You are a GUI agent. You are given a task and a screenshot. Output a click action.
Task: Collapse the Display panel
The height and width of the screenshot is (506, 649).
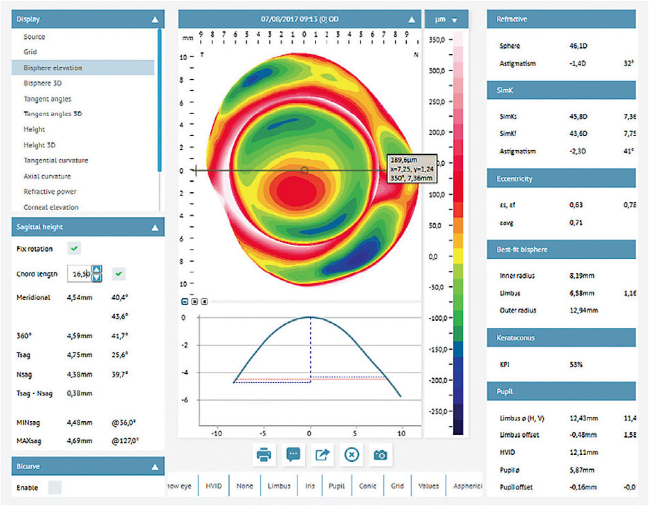[x=156, y=19]
